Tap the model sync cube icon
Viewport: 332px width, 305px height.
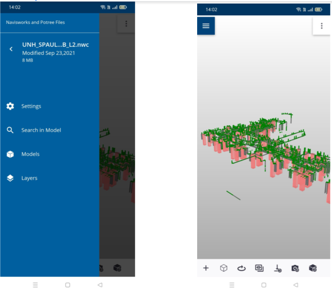[313, 268]
